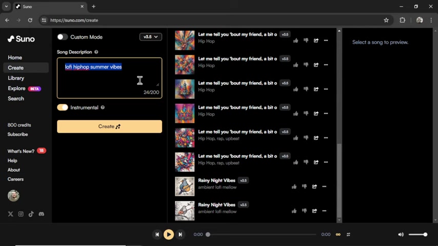Screen dimensions: 438x246
Task: Open the topmost Hip Hop song thumbnail
Action: pos(185,40)
